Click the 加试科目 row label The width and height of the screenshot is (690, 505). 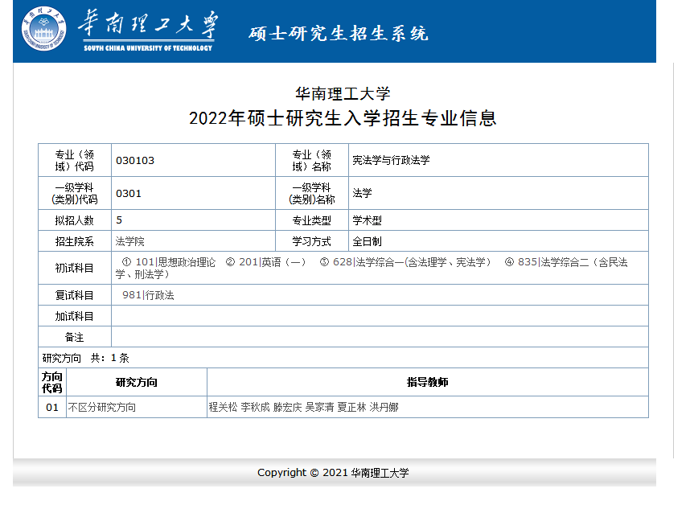[x=74, y=316]
